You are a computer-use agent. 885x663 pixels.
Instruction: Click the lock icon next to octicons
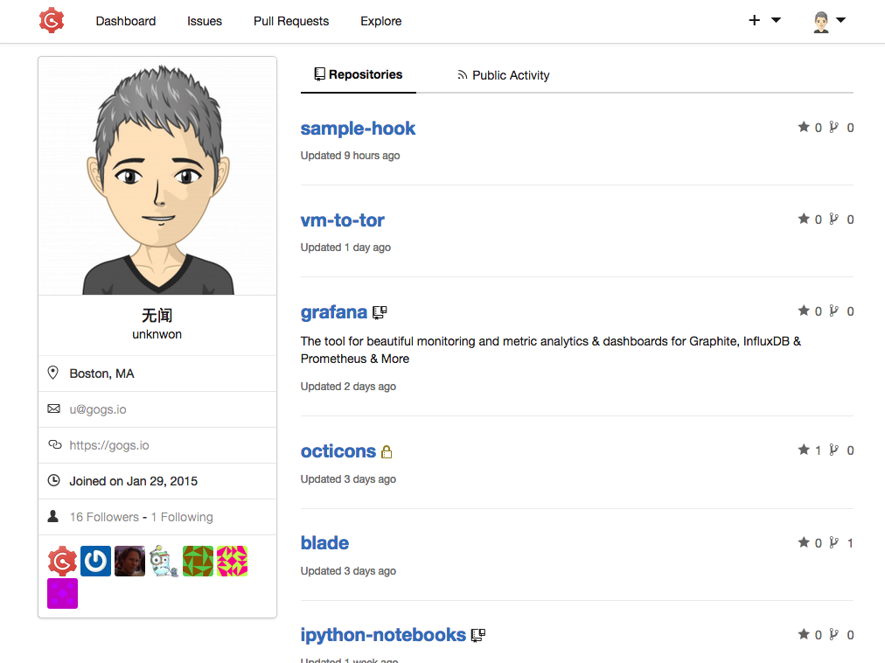[x=387, y=452]
